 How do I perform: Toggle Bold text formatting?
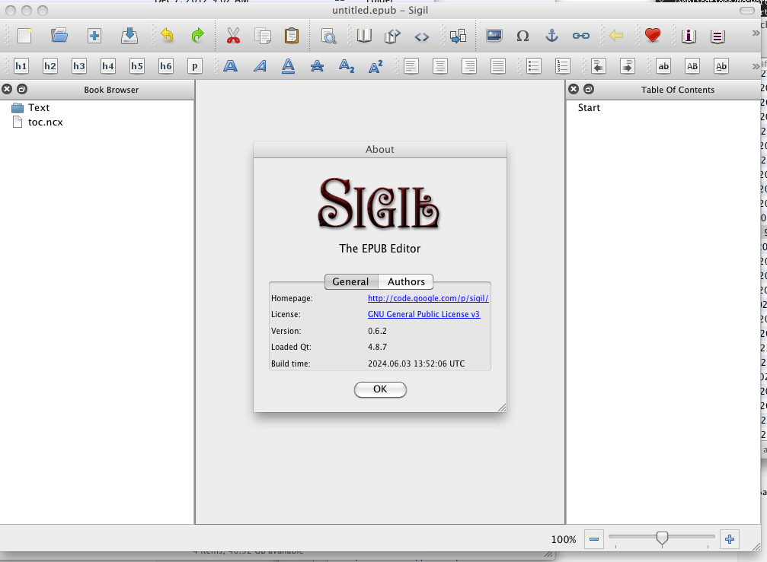click(x=230, y=66)
